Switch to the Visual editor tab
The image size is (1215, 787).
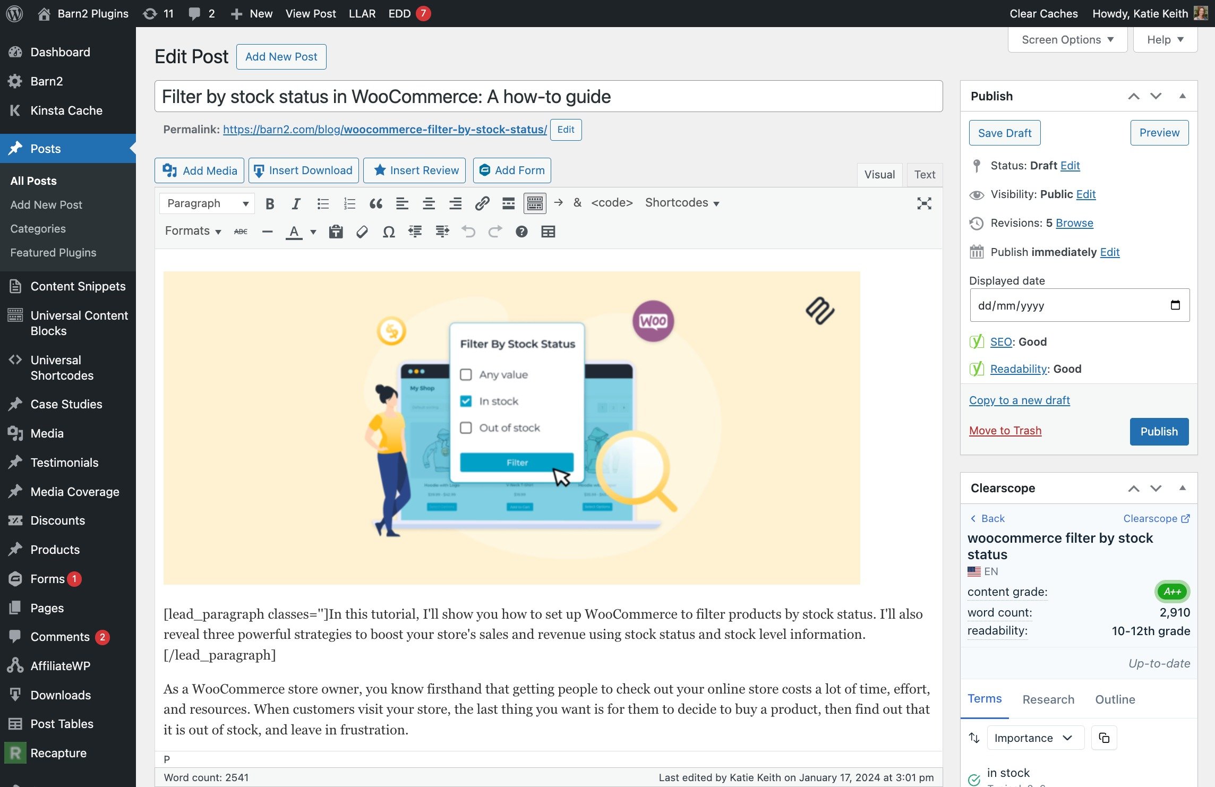pyautogui.click(x=879, y=175)
